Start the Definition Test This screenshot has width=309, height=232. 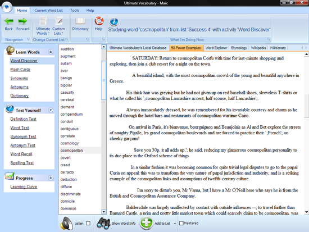pyautogui.click(x=23, y=119)
